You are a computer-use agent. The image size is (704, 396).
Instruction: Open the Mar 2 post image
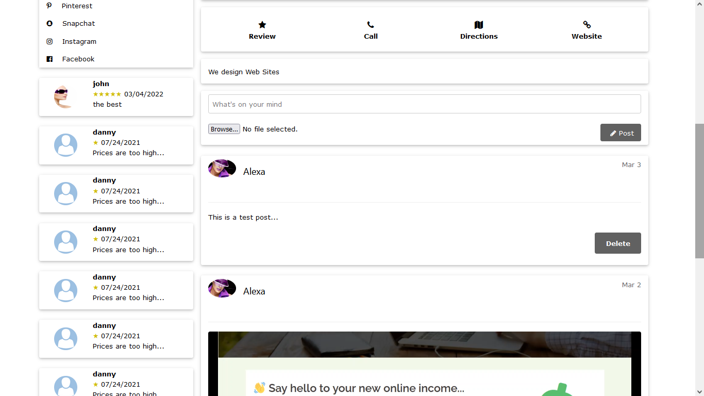pos(425,364)
